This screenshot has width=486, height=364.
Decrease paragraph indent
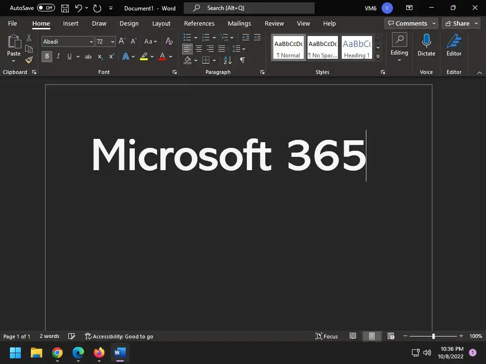pos(246,37)
